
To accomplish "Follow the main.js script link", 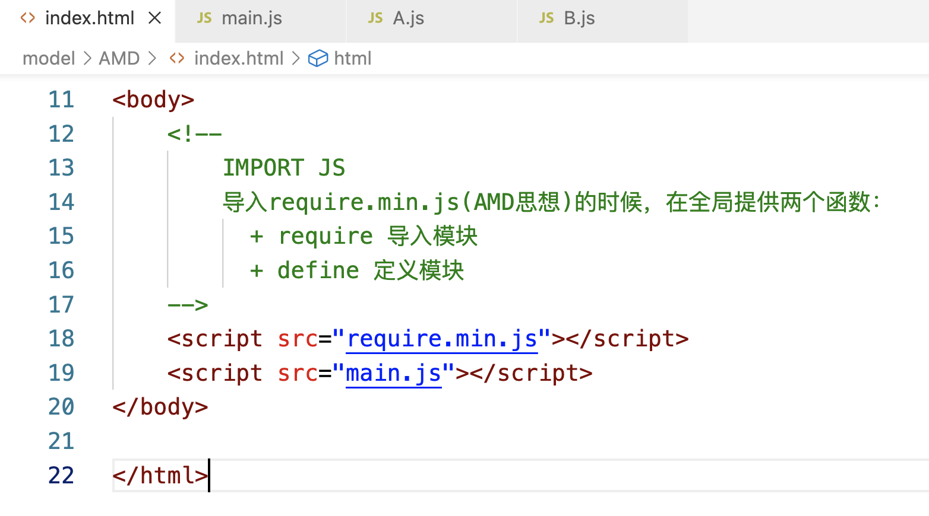I will tap(394, 373).
